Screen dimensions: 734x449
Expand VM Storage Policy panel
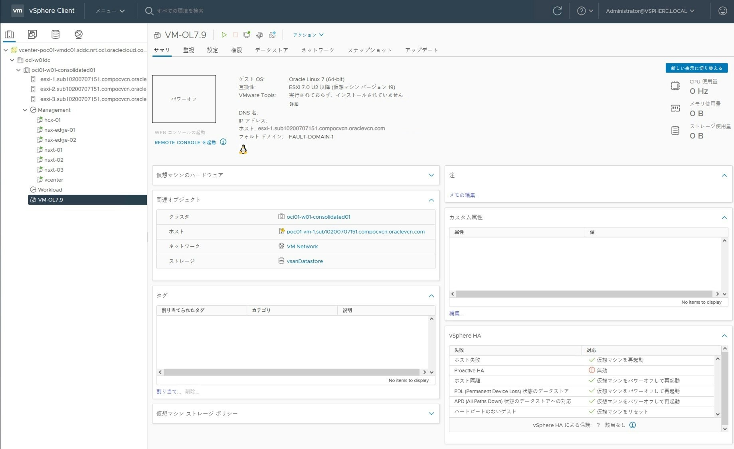coord(431,413)
